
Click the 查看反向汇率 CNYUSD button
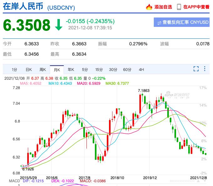coord(182,23)
